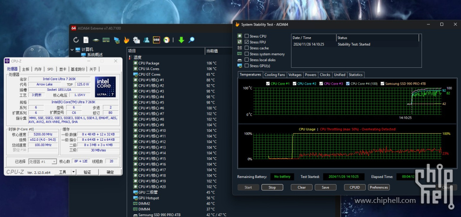Switch to the Cooling Fans tab
Image resolution: width=461 pixels, height=217 pixels.
coord(275,75)
